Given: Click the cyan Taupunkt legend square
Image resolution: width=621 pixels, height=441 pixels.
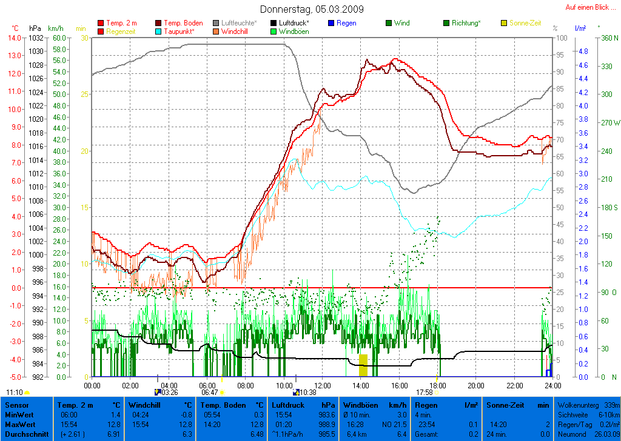Looking at the screenshot, I should click(159, 31).
